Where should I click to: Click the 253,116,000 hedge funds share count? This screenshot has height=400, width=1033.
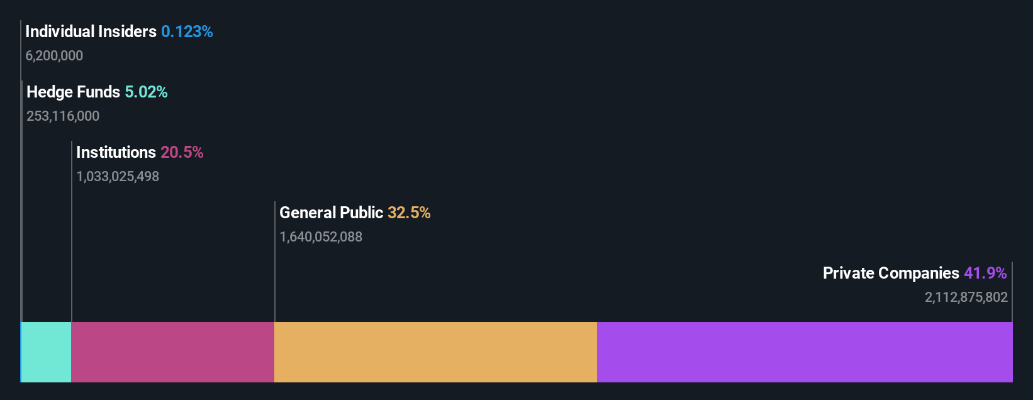pyautogui.click(x=63, y=116)
